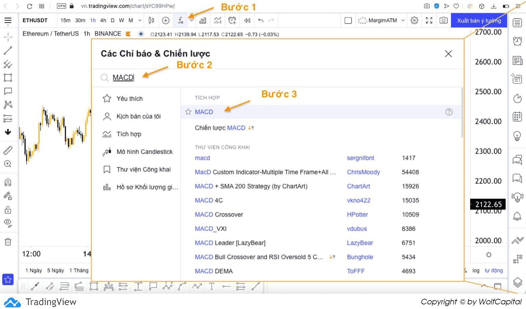
Task: Open MACD help question icon
Action: [449, 112]
